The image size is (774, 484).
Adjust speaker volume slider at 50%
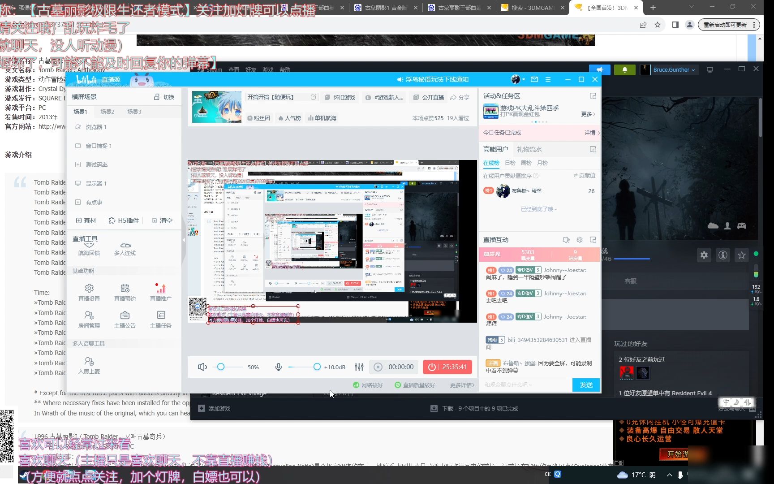click(221, 367)
